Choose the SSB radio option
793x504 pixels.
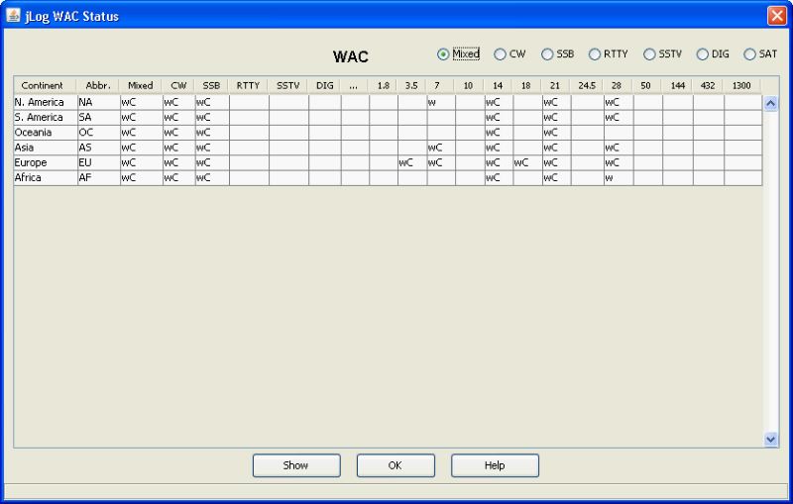coord(547,54)
